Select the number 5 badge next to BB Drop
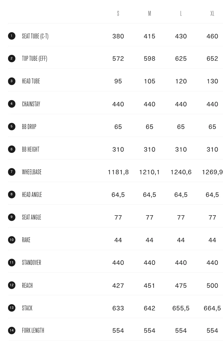The height and width of the screenshot is (343, 223). 11,127
